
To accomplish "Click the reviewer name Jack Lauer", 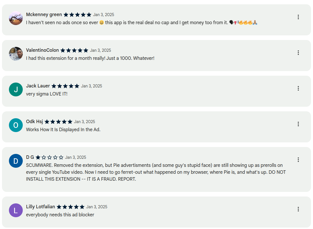I will coord(38,86).
